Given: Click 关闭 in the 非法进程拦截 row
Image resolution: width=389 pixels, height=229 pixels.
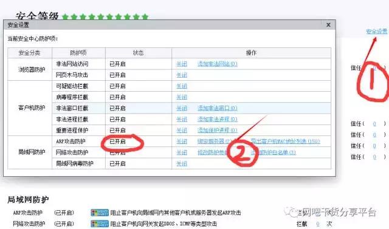Looking at the screenshot, I should tap(182, 120).
